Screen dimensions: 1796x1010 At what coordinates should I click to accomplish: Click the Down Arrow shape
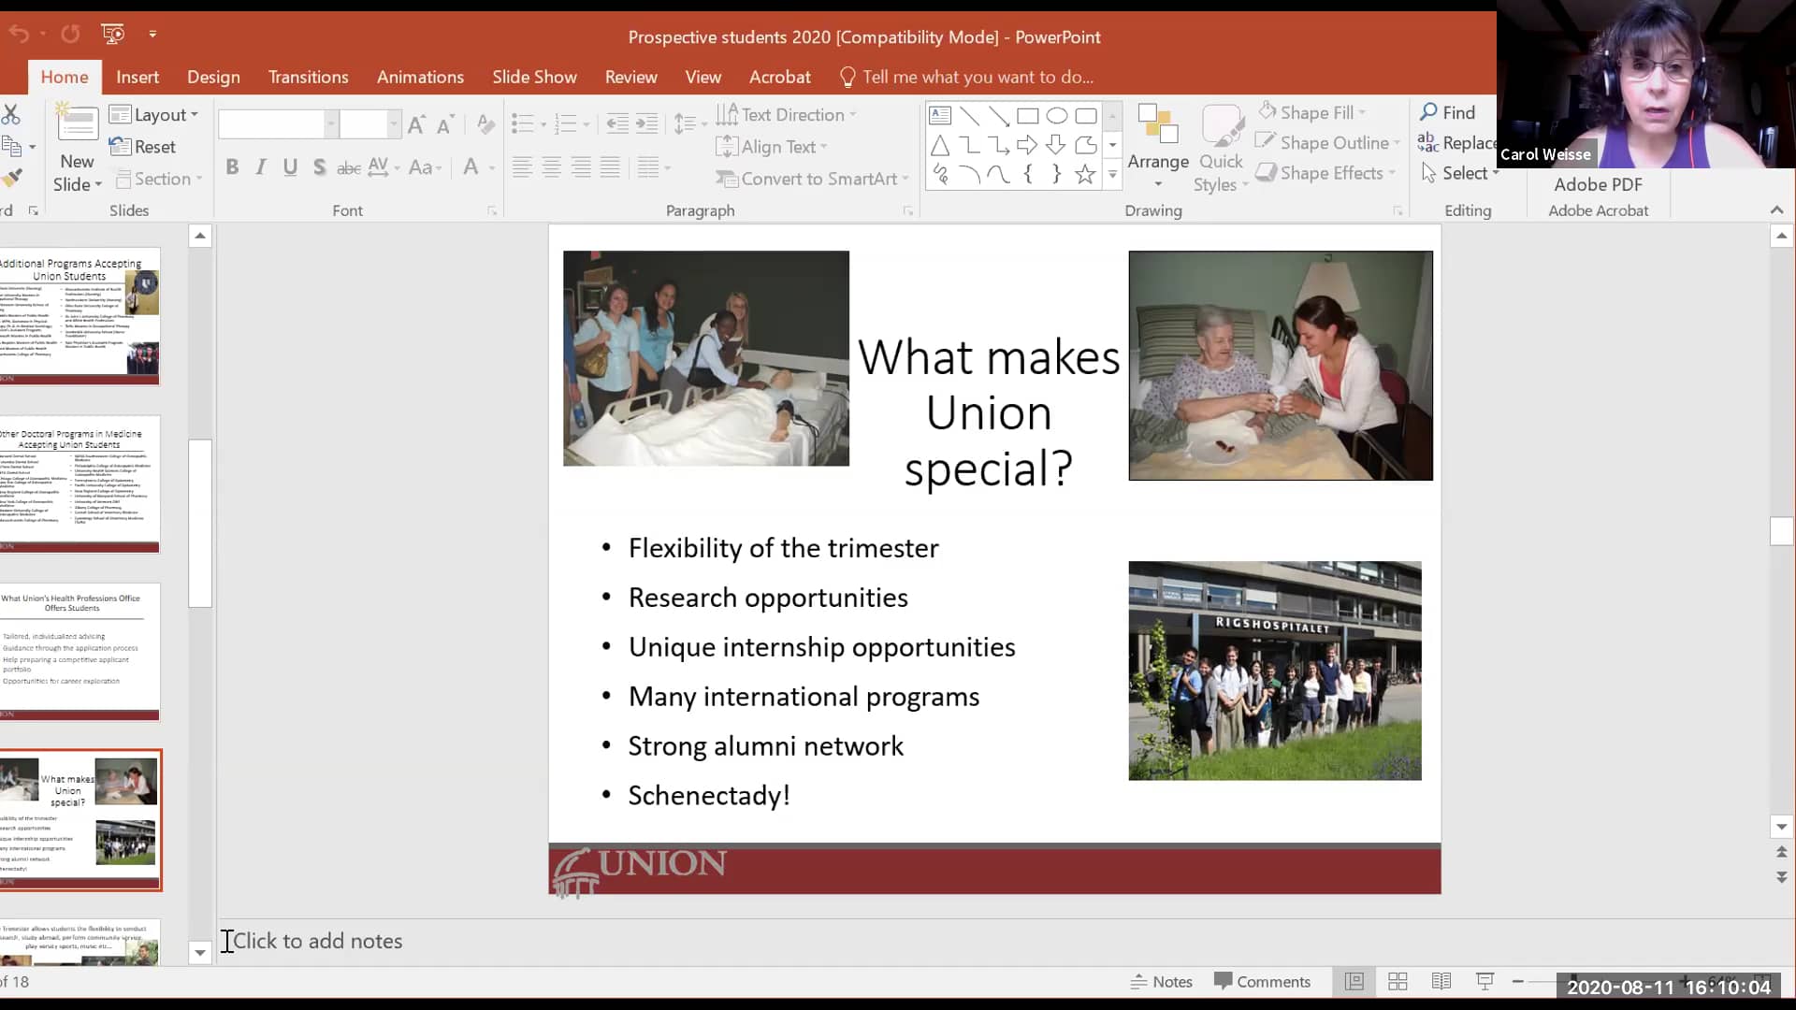pyautogui.click(x=1056, y=145)
